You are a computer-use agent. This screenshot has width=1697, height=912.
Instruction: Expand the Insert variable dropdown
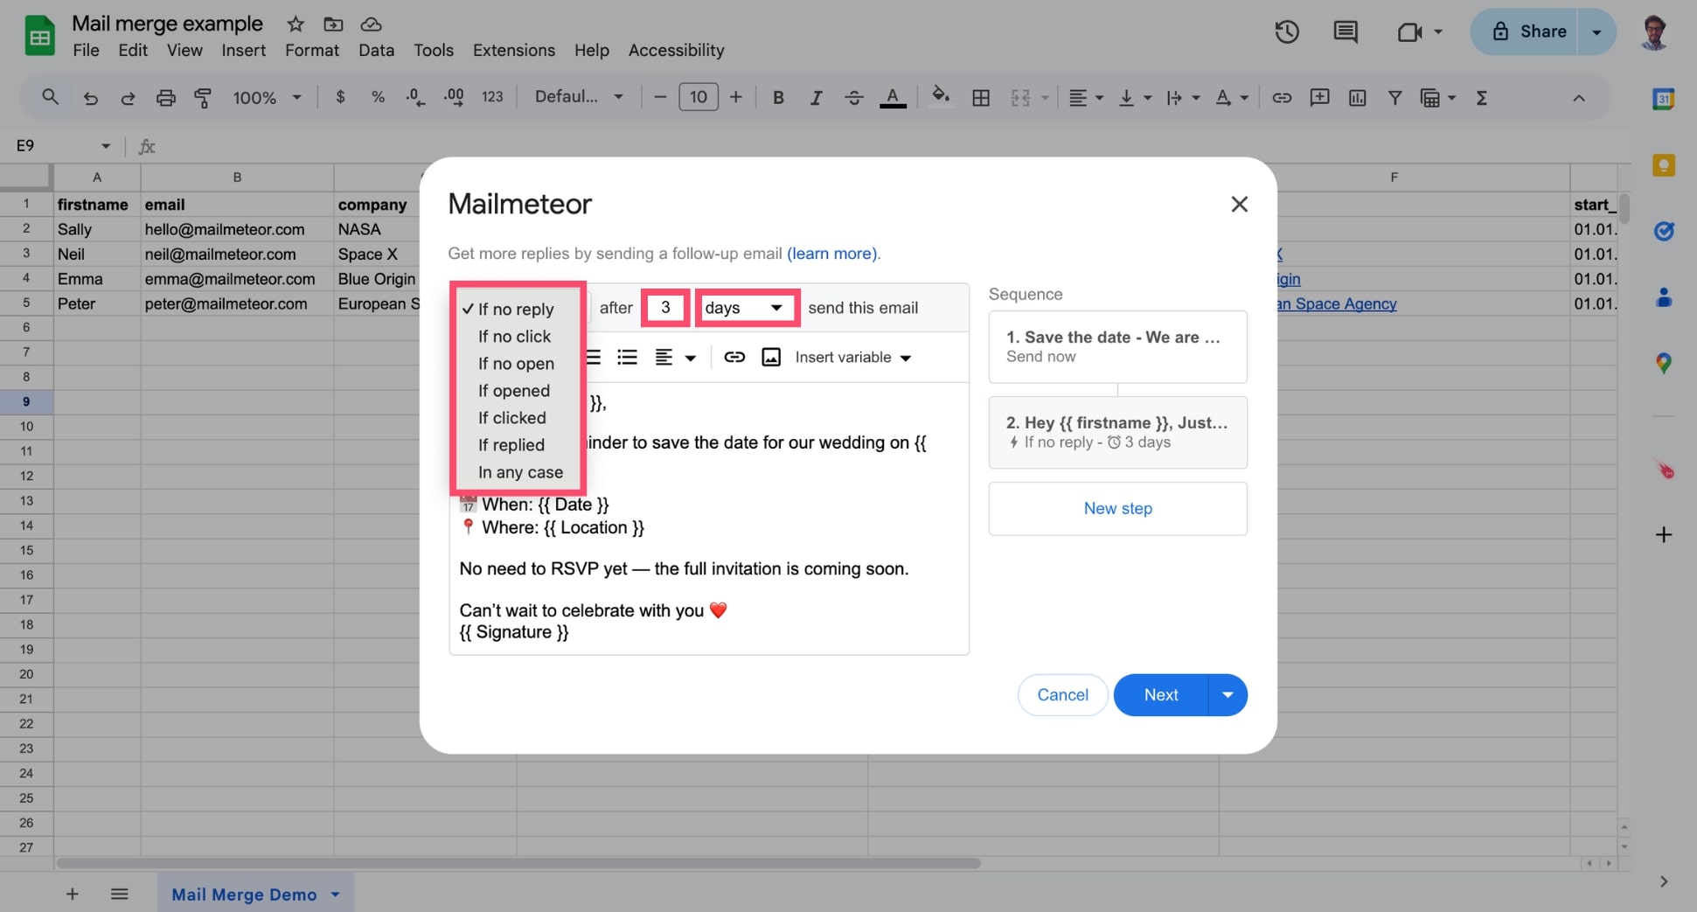(x=852, y=357)
